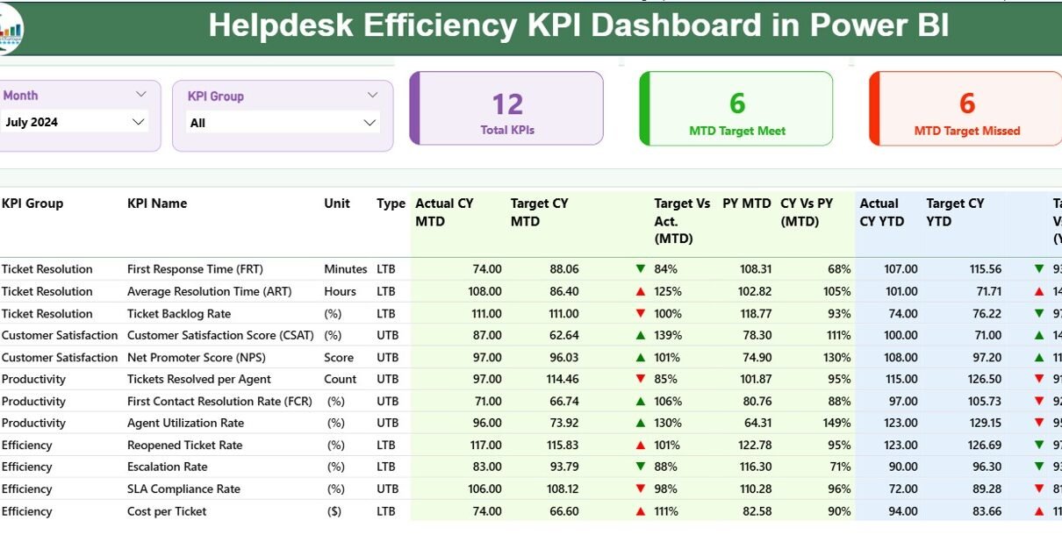
Task: Select the MTD Target Missed card
Action: coord(966,109)
